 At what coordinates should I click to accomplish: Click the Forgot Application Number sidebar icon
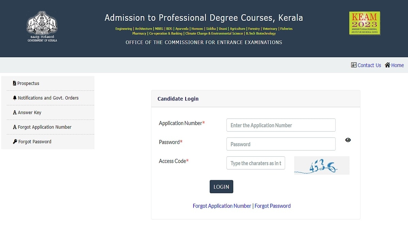click(x=15, y=127)
